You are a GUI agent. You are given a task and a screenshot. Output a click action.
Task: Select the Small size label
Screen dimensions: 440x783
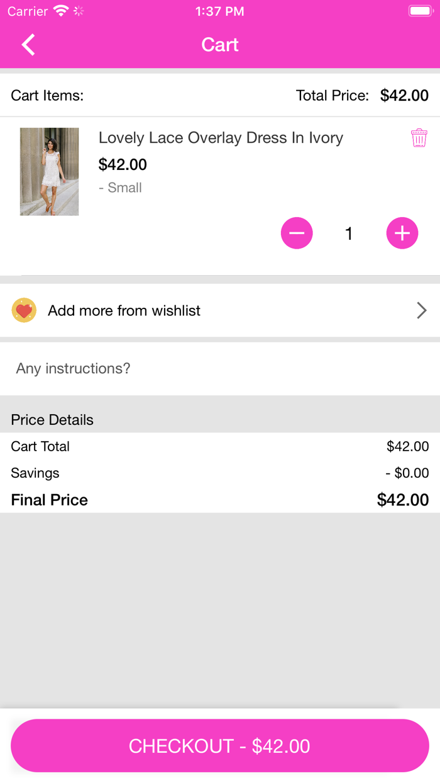(x=120, y=187)
